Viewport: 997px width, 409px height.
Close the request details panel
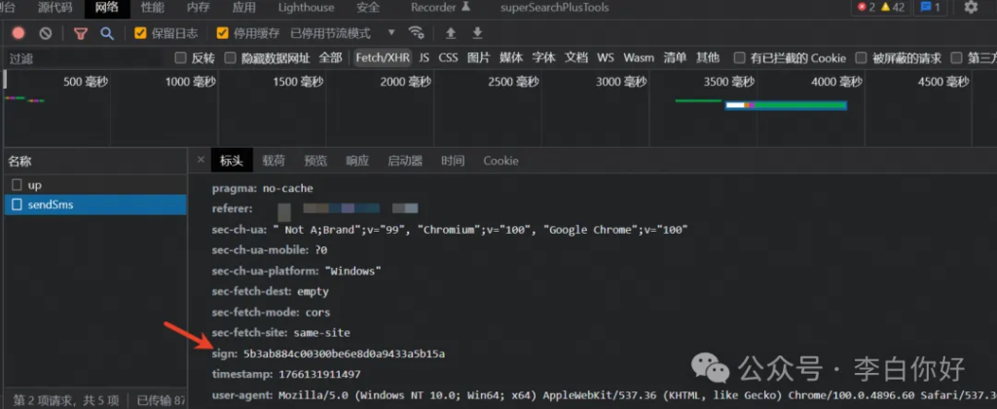tap(201, 160)
